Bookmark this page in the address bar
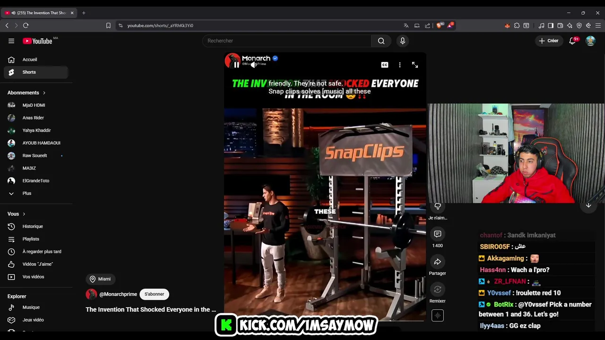This screenshot has width=605, height=340. coord(108,25)
